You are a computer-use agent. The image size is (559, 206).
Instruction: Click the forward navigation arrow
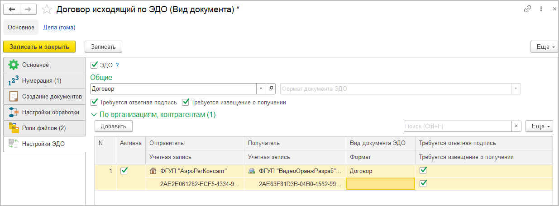pyautogui.click(x=28, y=9)
